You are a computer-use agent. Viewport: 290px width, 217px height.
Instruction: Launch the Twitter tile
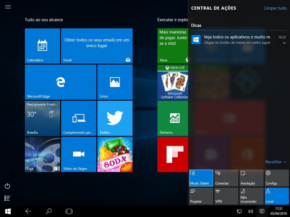(x=115, y=118)
